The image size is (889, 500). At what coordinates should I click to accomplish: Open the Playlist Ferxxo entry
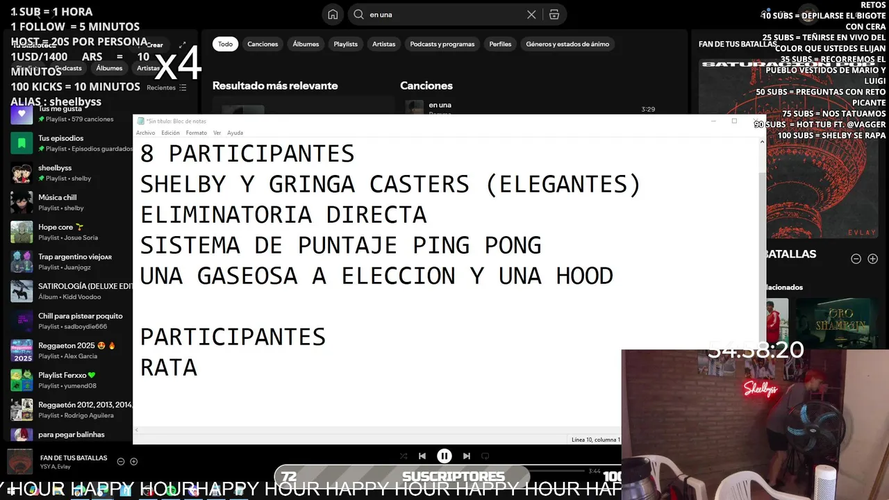[71, 381]
